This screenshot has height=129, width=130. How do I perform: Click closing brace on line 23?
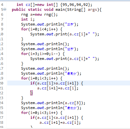tap(22, 98)
